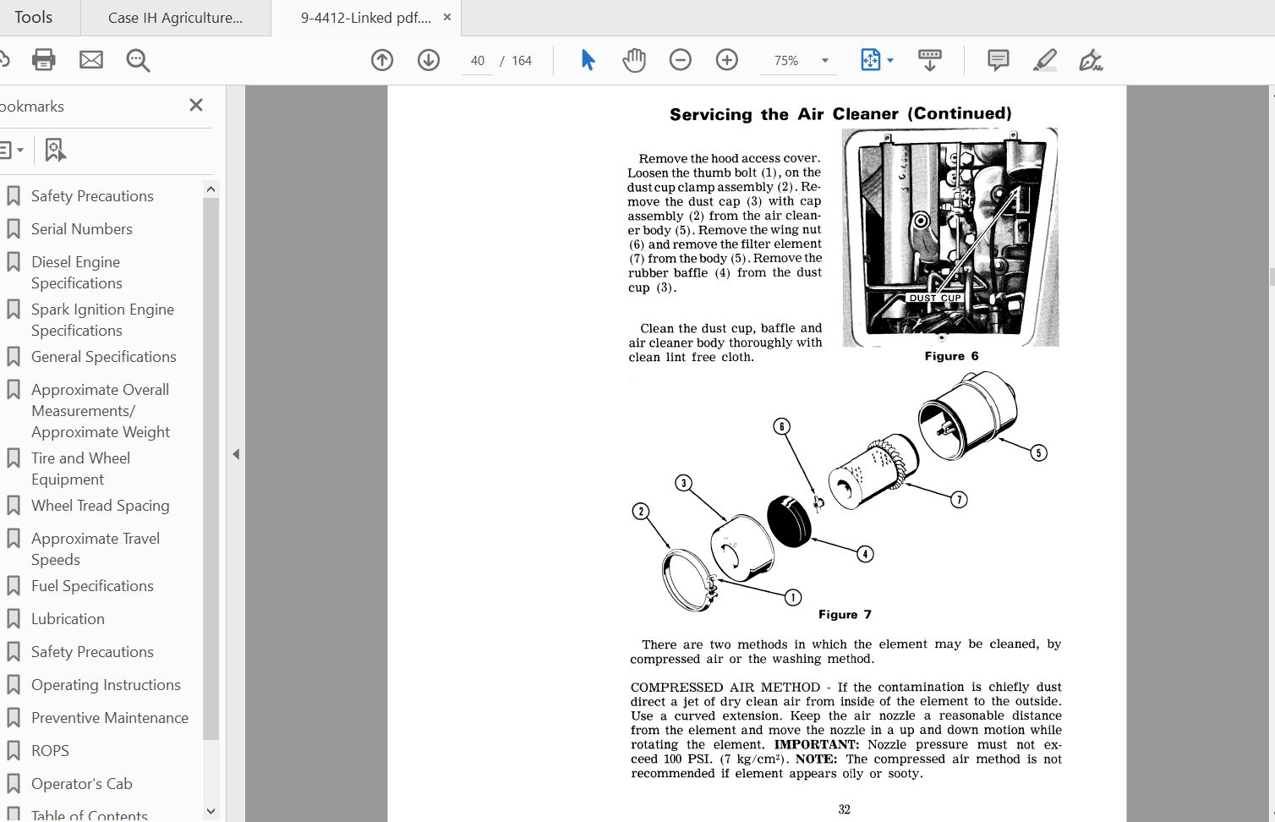Open Fuel Specifications bookmark

click(92, 586)
